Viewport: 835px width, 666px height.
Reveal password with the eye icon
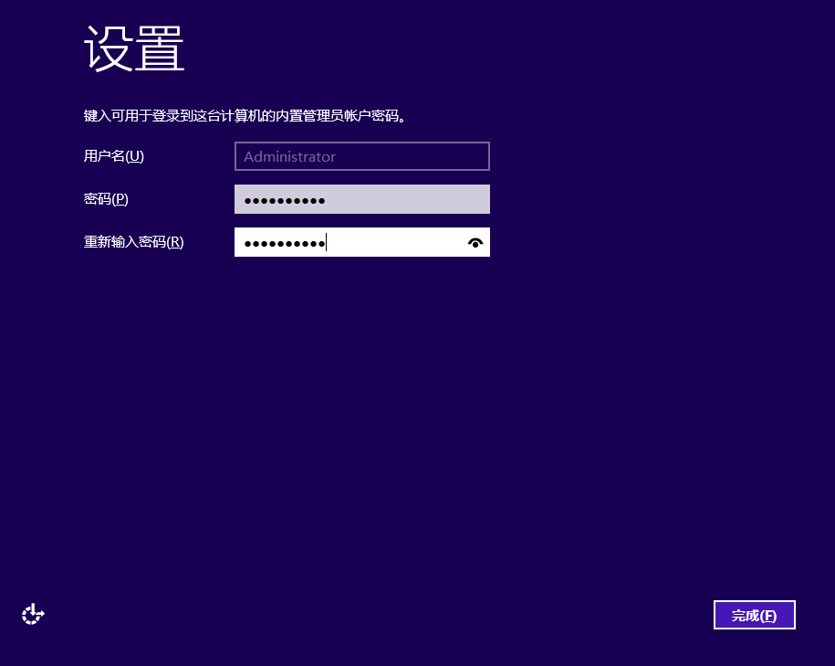(475, 243)
